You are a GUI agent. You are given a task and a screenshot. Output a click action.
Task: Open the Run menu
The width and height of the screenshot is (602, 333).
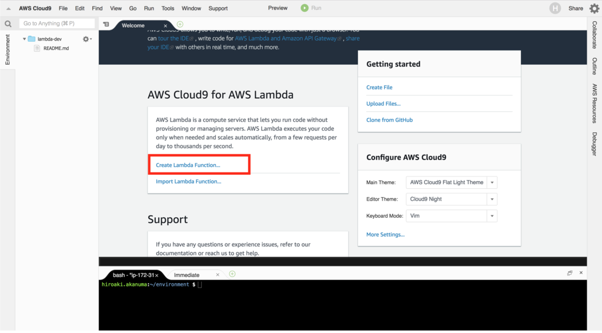pyautogui.click(x=149, y=8)
